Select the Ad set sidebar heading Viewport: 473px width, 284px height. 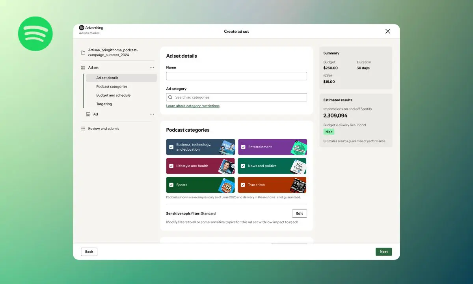pos(93,68)
